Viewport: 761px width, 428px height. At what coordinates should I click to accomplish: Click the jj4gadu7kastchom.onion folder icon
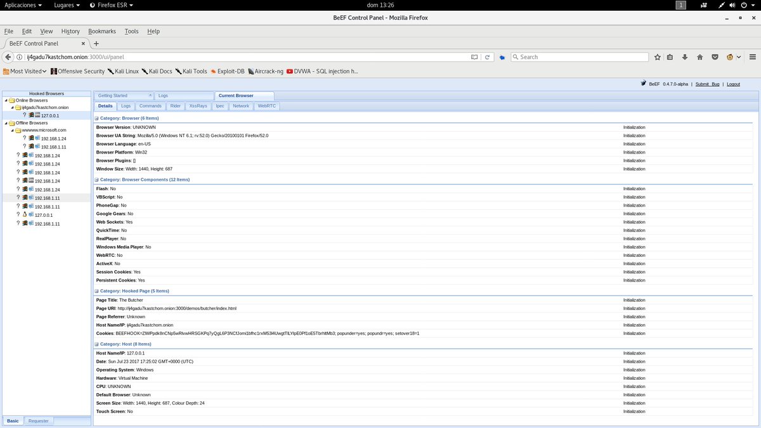(18, 108)
